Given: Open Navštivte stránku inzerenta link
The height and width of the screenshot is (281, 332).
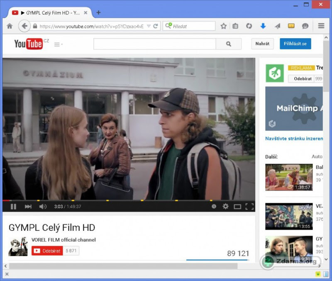Looking at the screenshot, I should tap(294, 139).
